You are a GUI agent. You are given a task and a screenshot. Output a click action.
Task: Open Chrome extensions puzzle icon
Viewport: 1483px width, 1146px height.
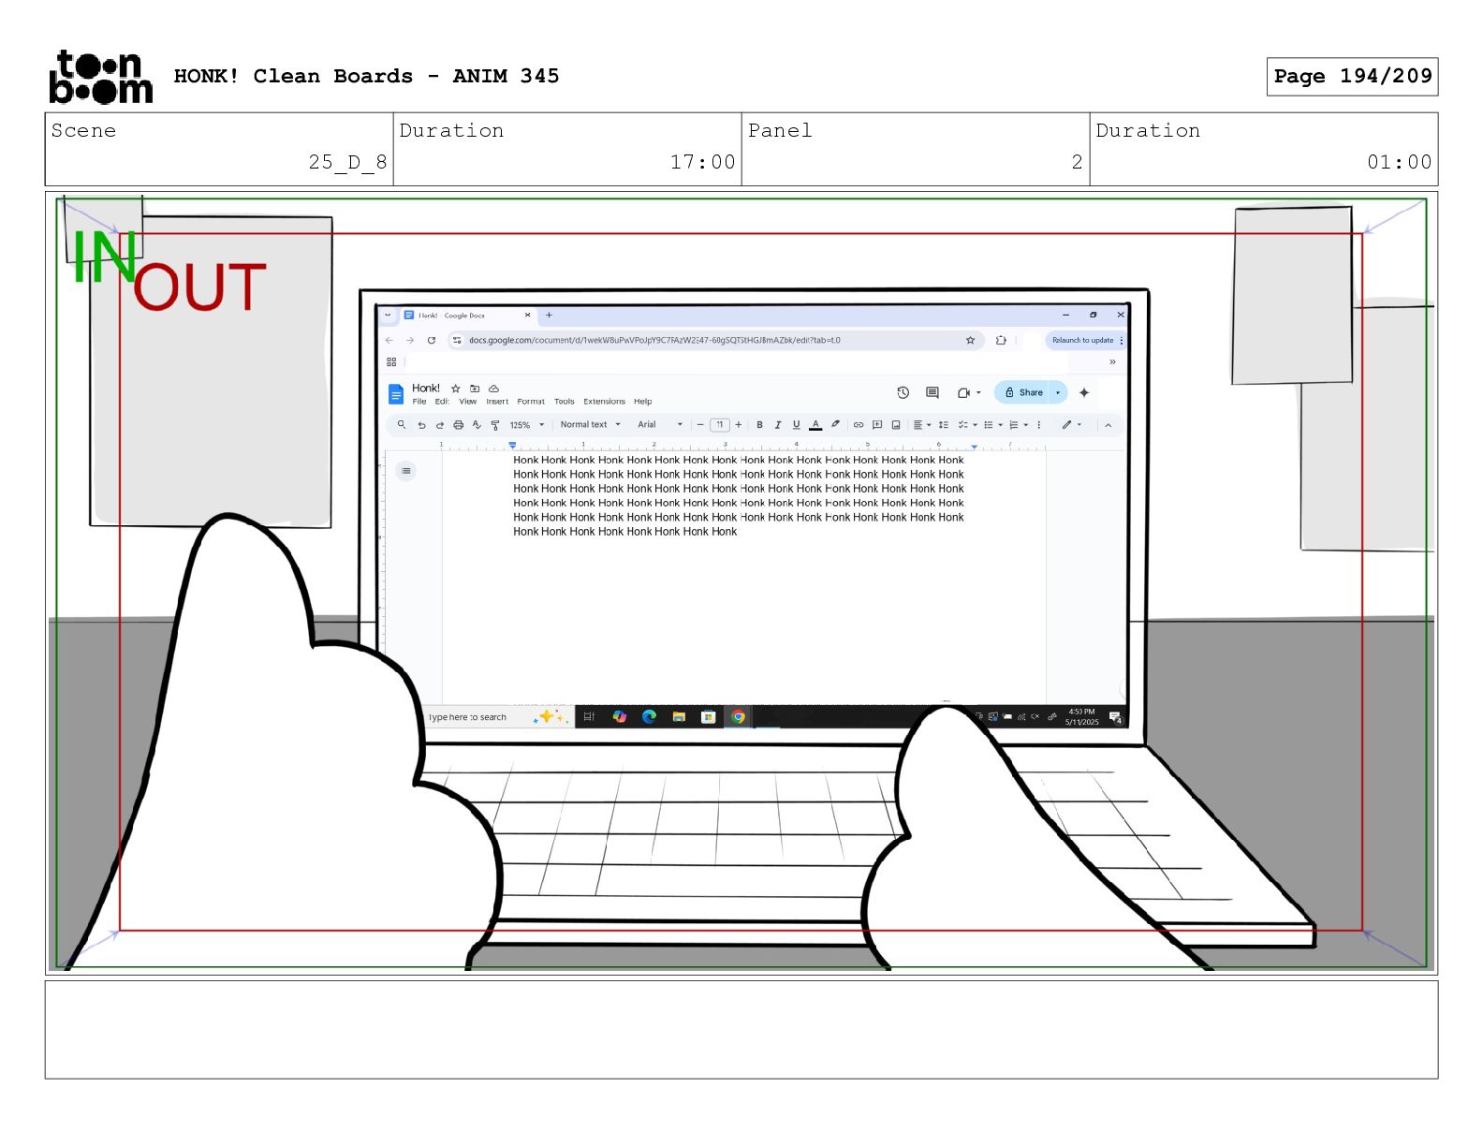[x=1001, y=341]
